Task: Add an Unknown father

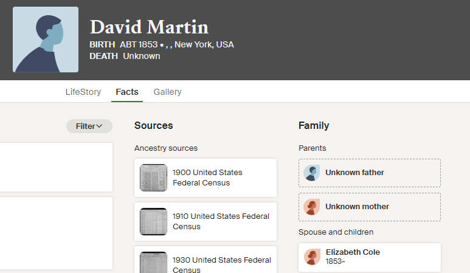Action: (370, 173)
